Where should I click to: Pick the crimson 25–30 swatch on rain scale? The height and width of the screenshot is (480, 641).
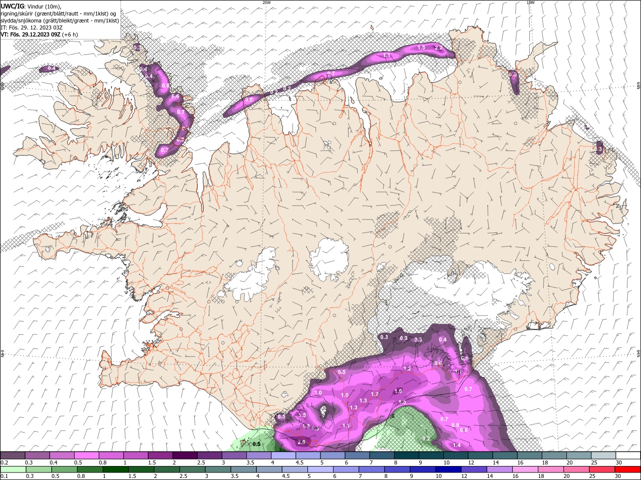(603, 469)
